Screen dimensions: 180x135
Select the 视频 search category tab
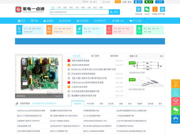click(101, 7)
